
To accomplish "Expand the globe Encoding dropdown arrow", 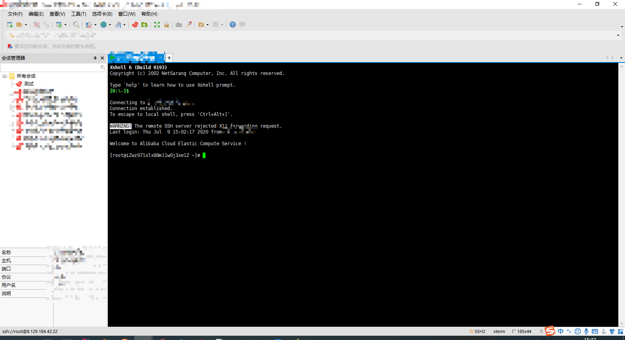I will 110,25.
